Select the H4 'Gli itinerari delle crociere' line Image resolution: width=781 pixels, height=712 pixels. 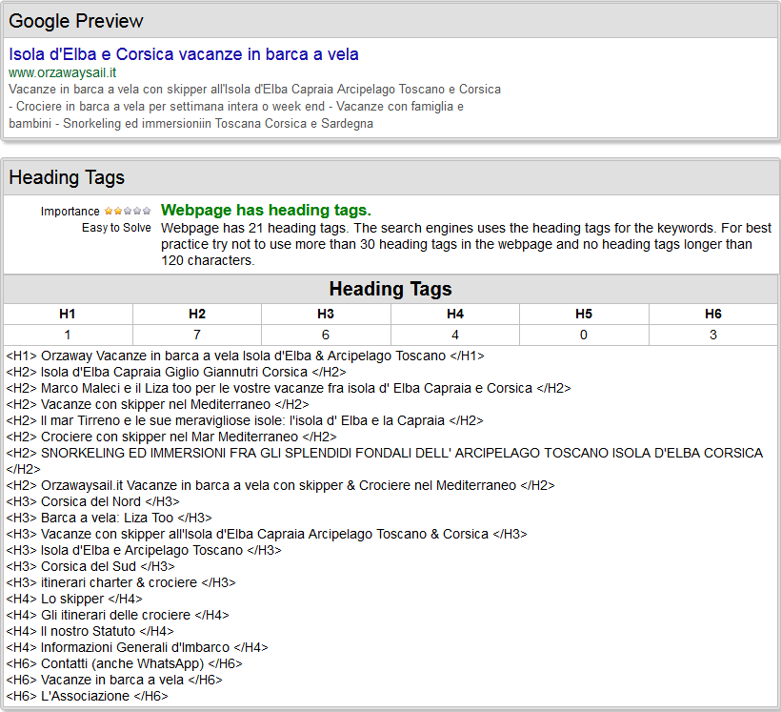[x=117, y=615]
